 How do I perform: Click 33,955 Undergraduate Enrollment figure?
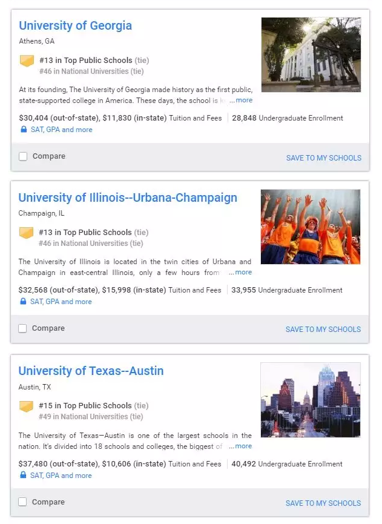click(x=287, y=290)
